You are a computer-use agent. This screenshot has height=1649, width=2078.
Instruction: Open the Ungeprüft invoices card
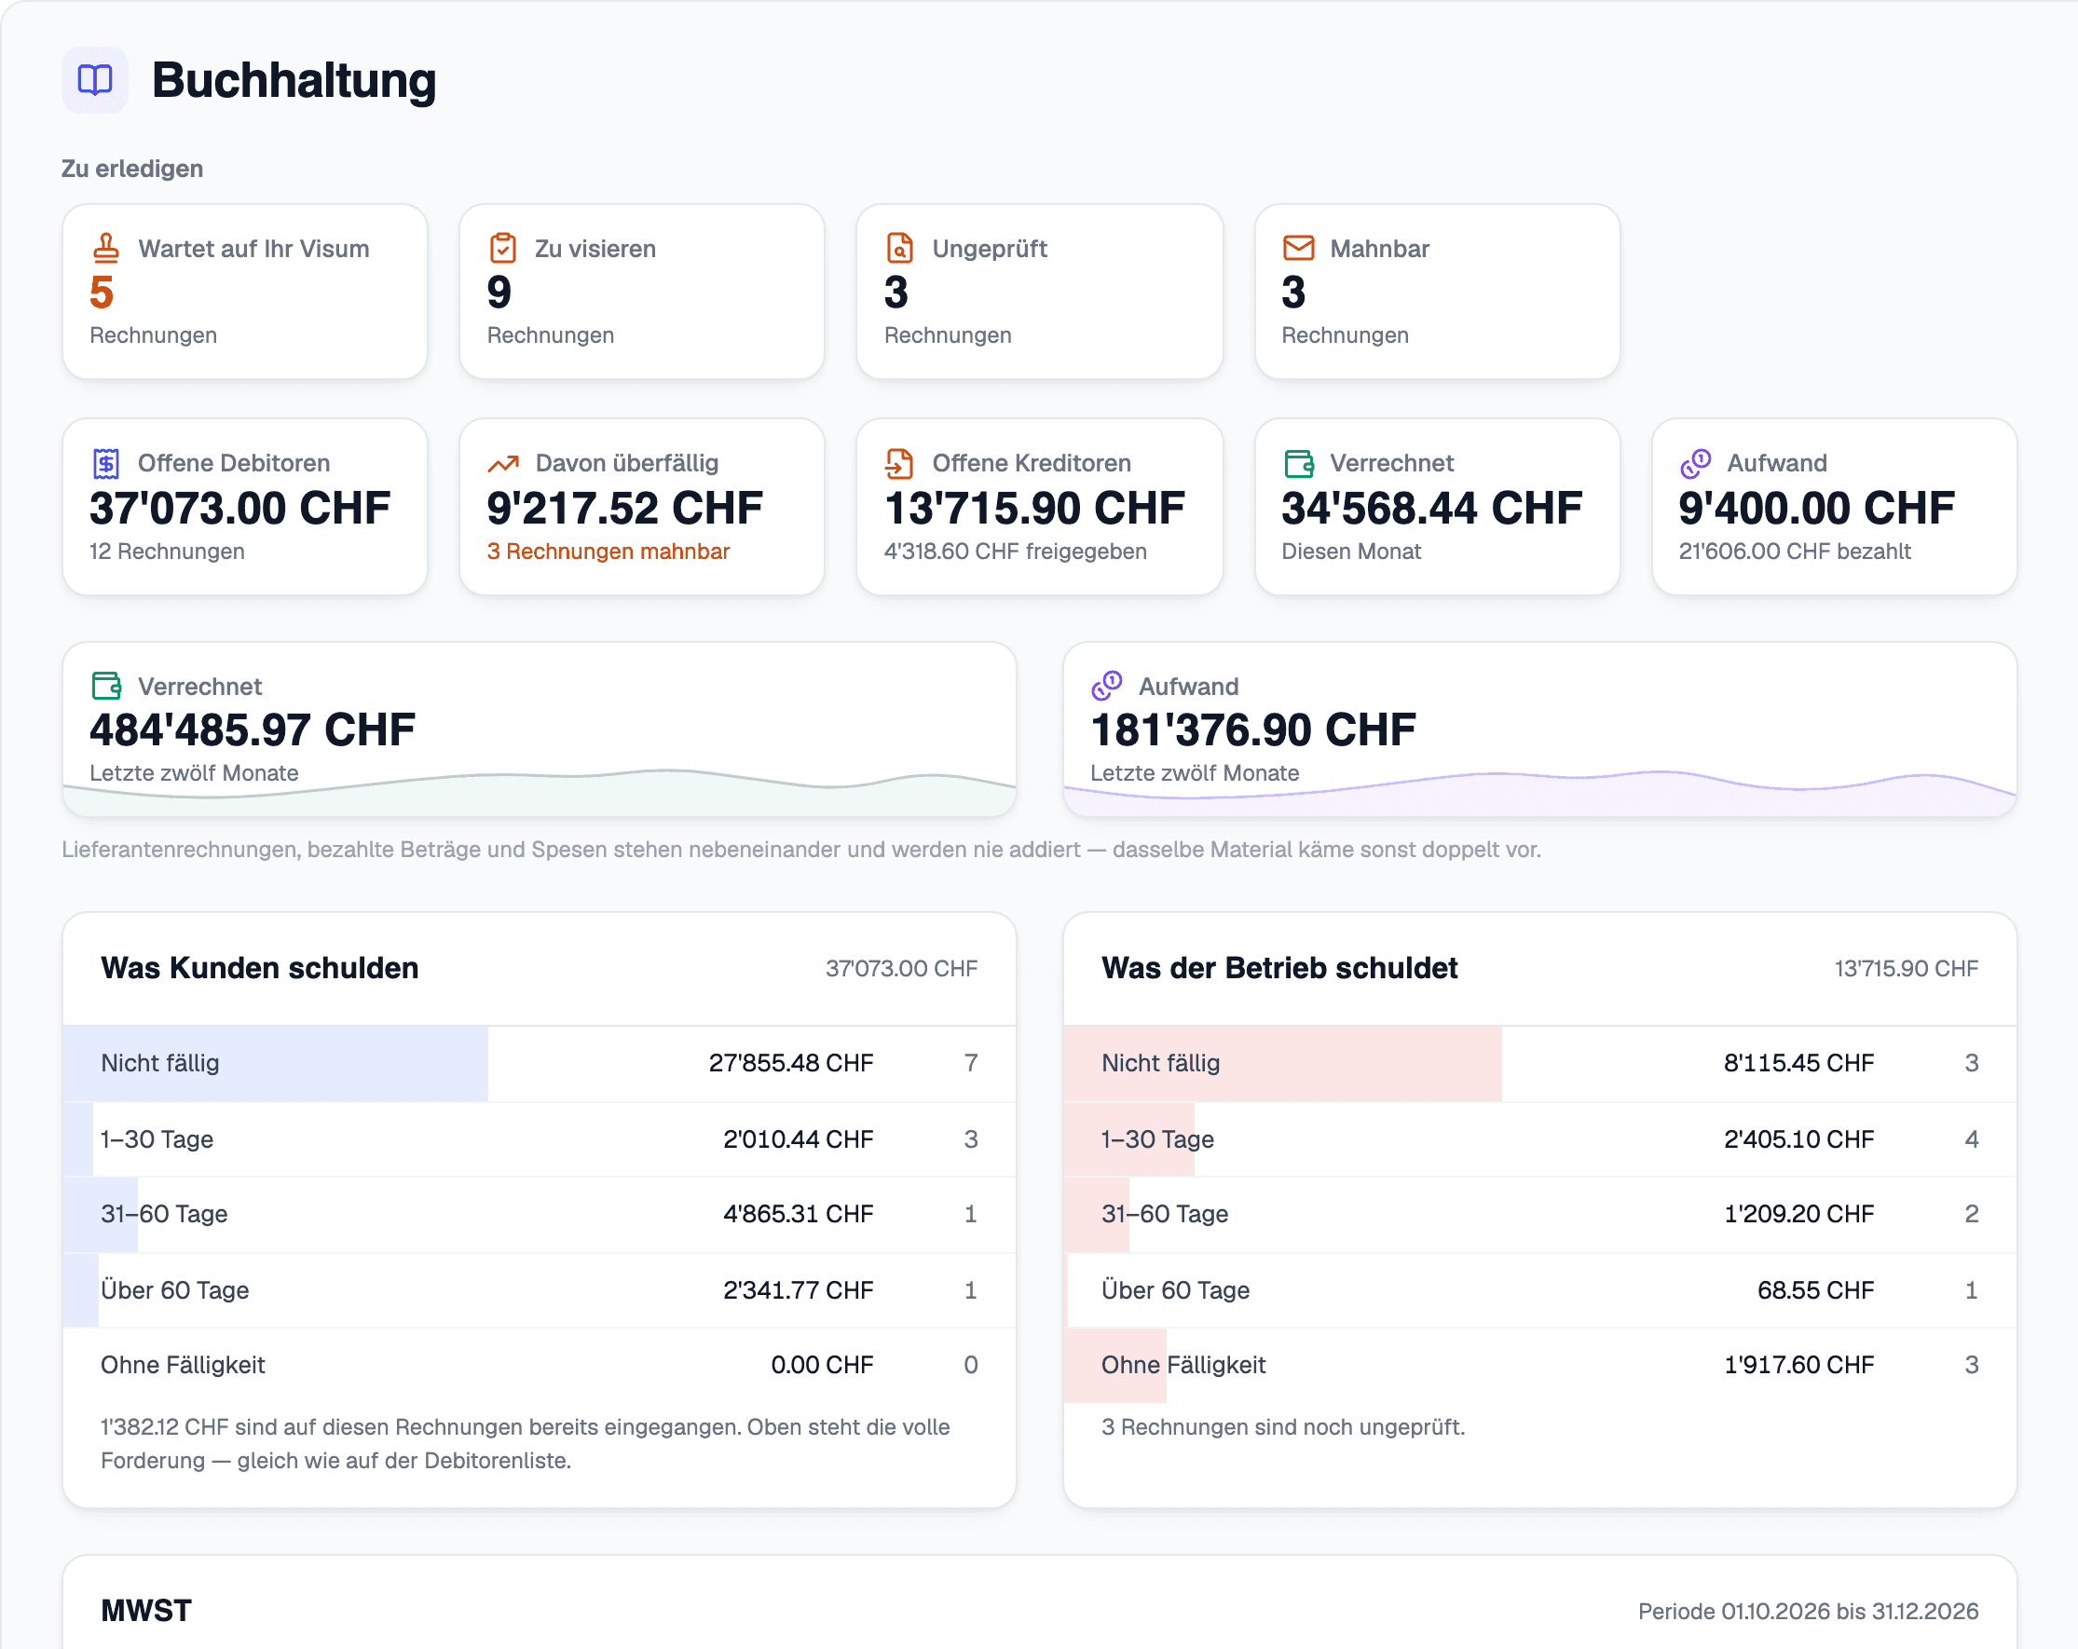coord(1039,291)
